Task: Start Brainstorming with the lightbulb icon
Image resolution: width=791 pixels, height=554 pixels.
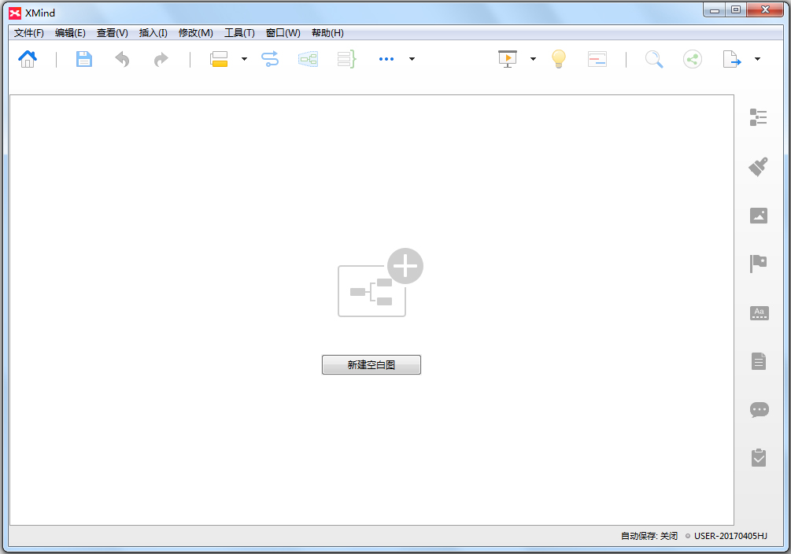Action: pyautogui.click(x=559, y=59)
